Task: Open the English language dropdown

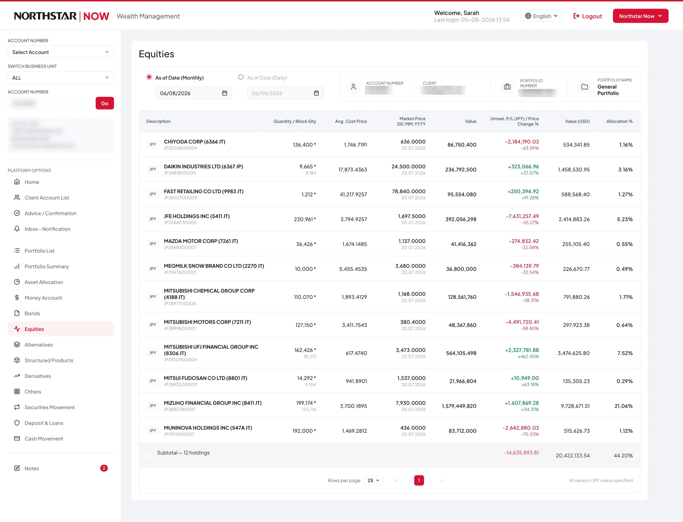Action: pyautogui.click(x=541, y=16)
